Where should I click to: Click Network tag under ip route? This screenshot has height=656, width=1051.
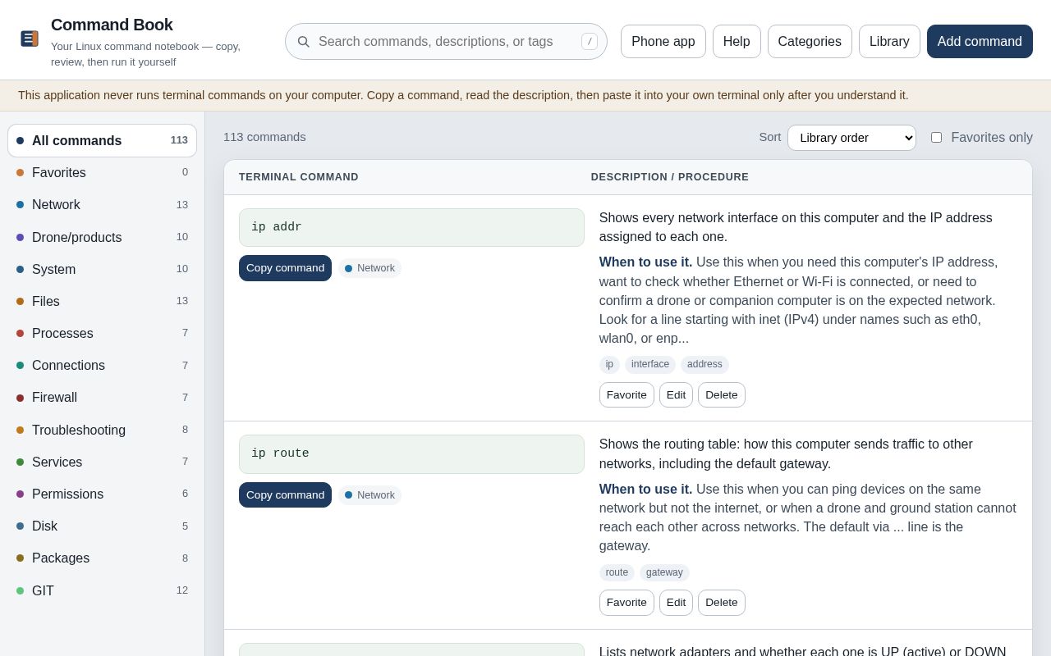pyautogui.click(x=369, y=495)
